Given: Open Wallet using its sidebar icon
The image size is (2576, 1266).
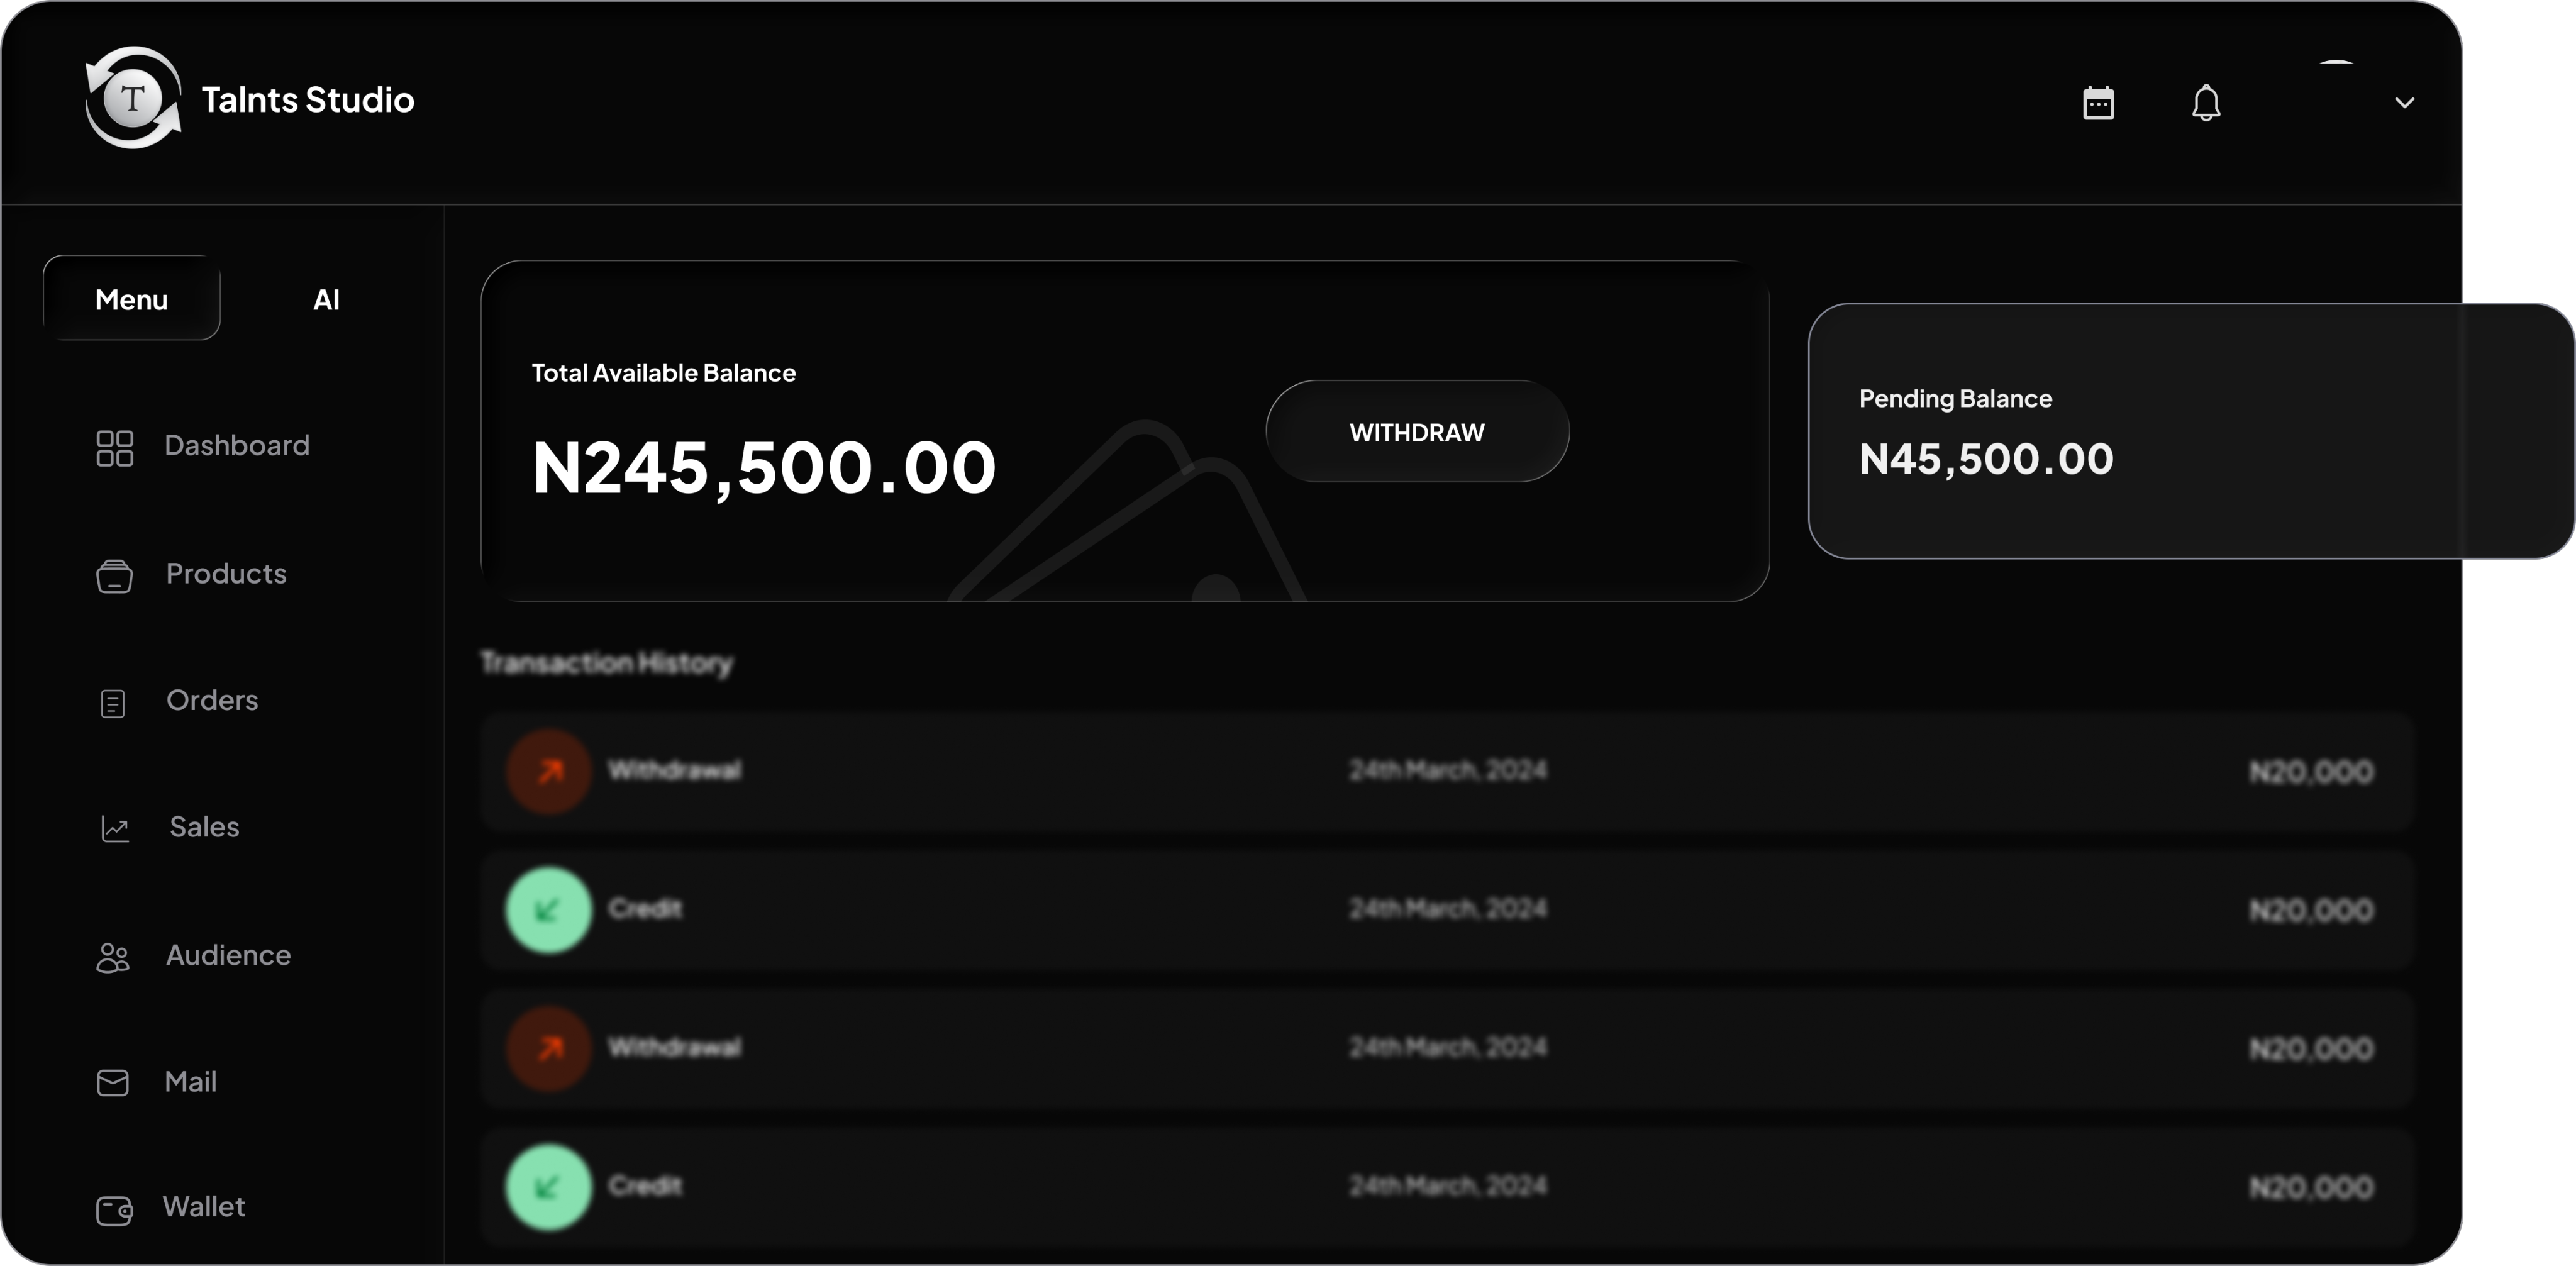Looking at the screenshot, I should 114,1210.
